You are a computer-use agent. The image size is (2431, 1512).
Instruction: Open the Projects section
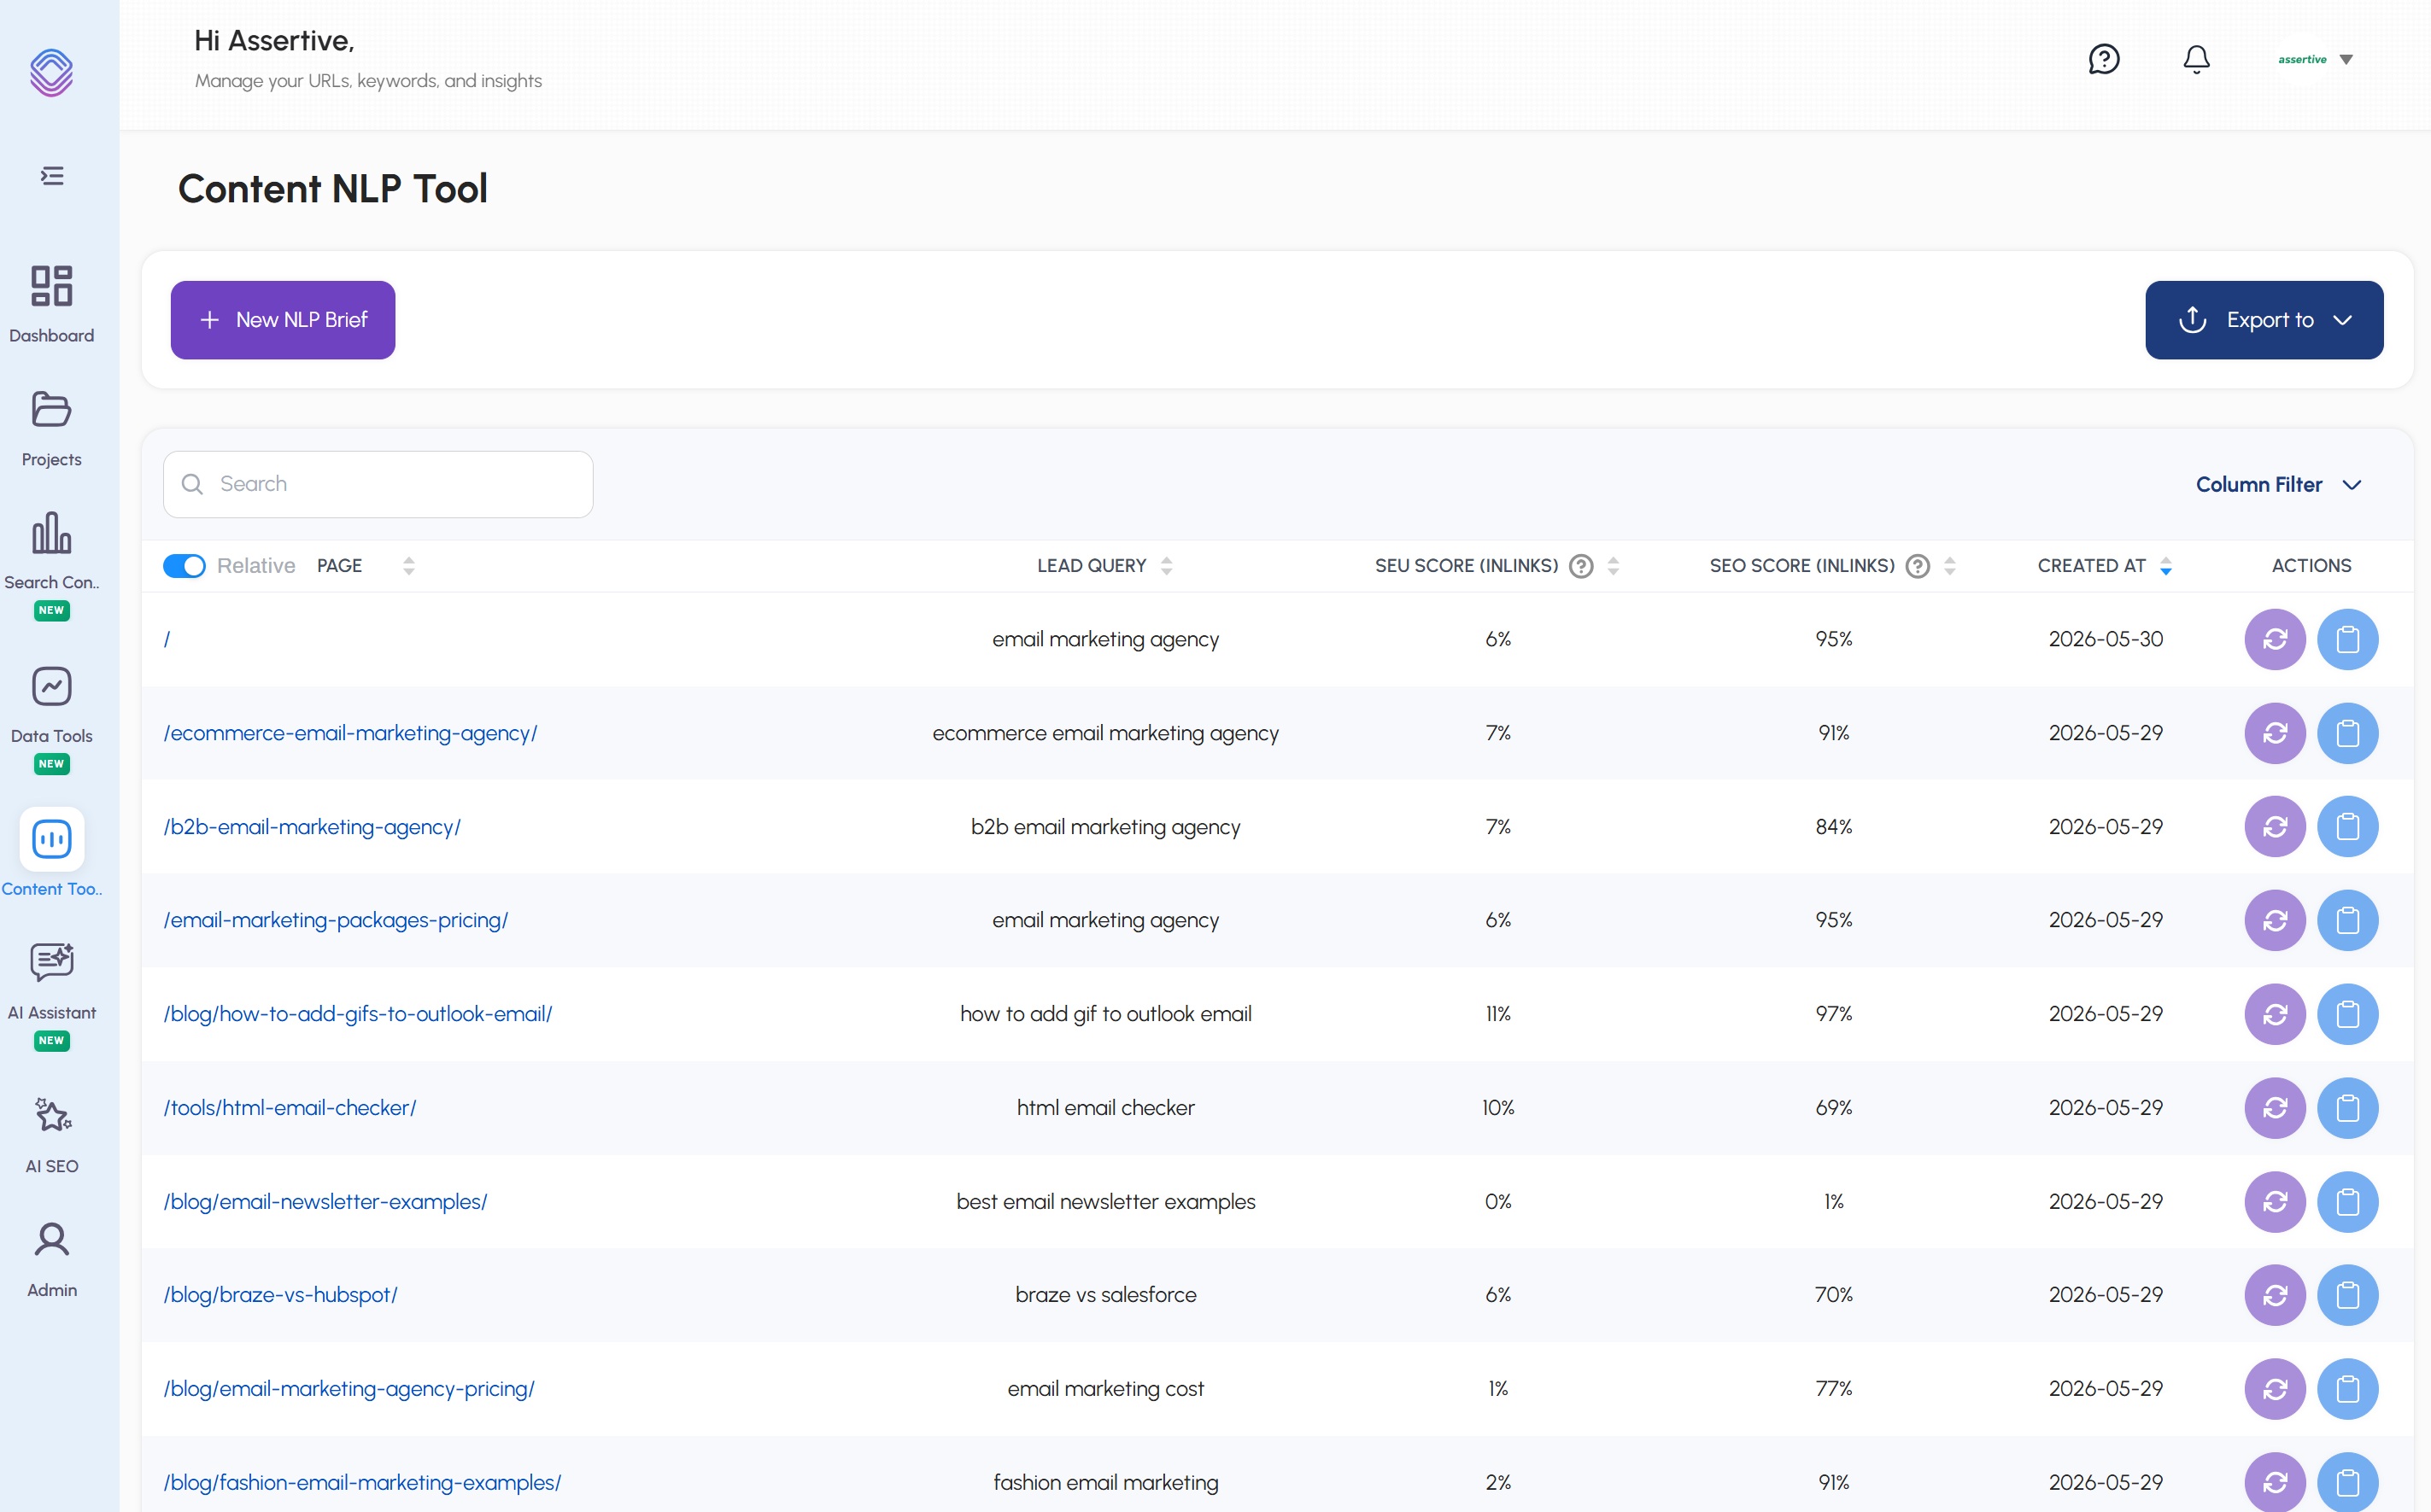click(x=52, y=429)
